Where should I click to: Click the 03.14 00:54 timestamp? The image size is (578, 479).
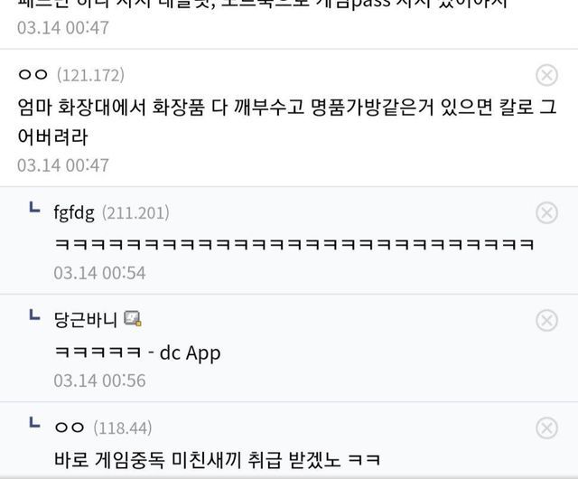pyautogui.click(x=99, y=273)
